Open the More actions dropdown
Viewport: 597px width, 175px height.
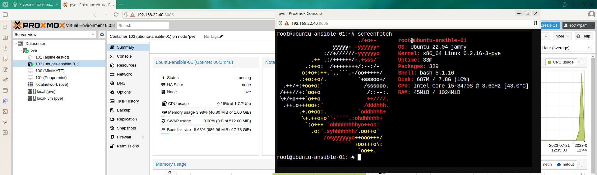tap(562, 36)
